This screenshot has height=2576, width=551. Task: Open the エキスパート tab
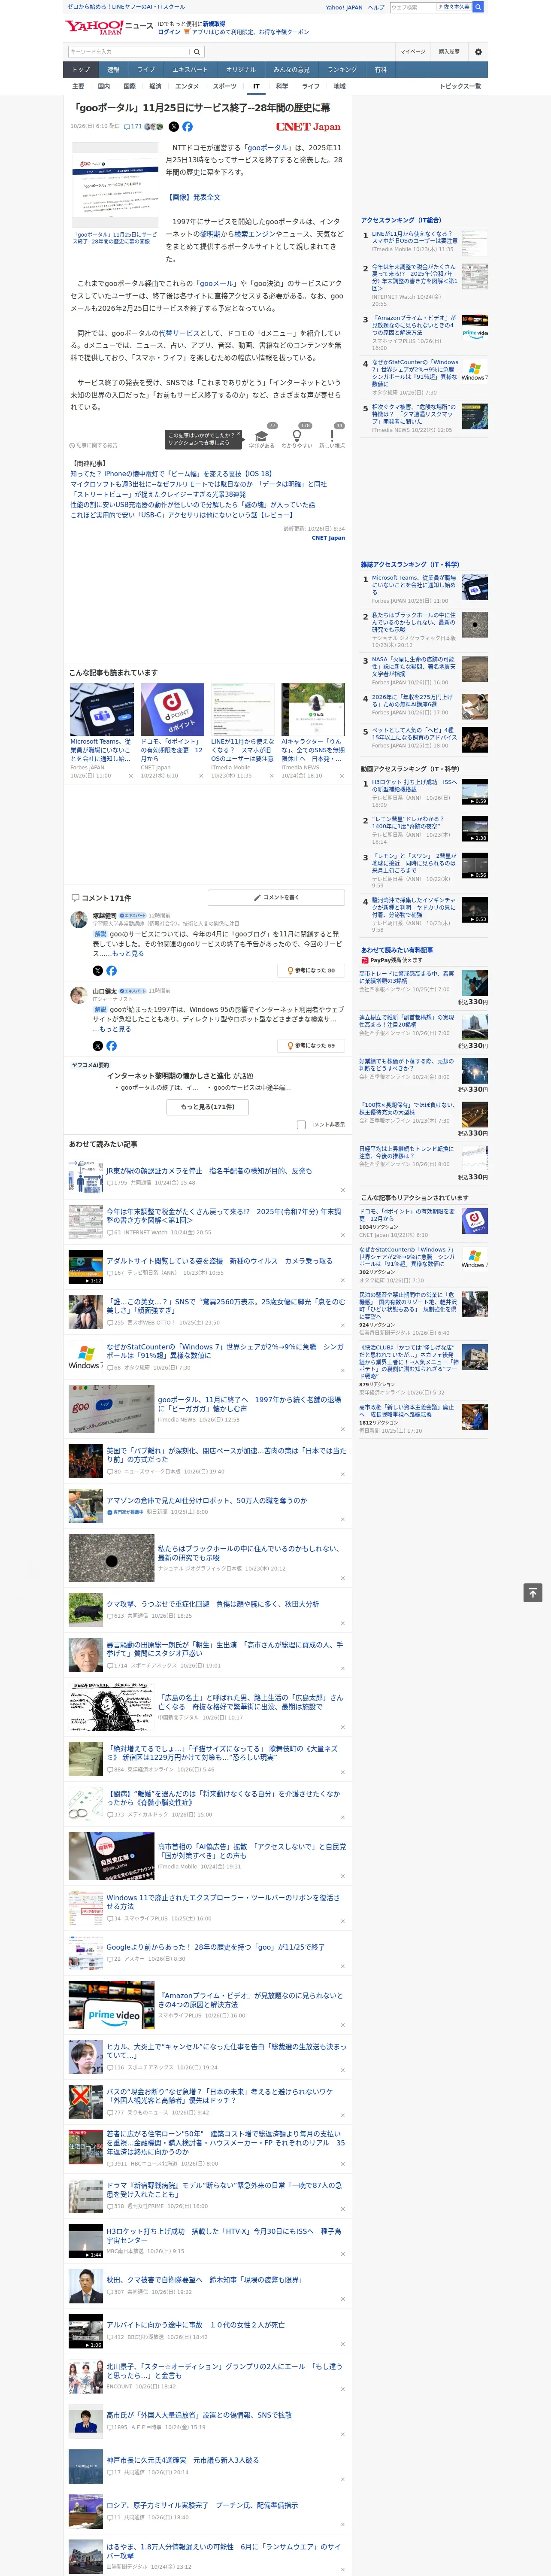(190, 70)
